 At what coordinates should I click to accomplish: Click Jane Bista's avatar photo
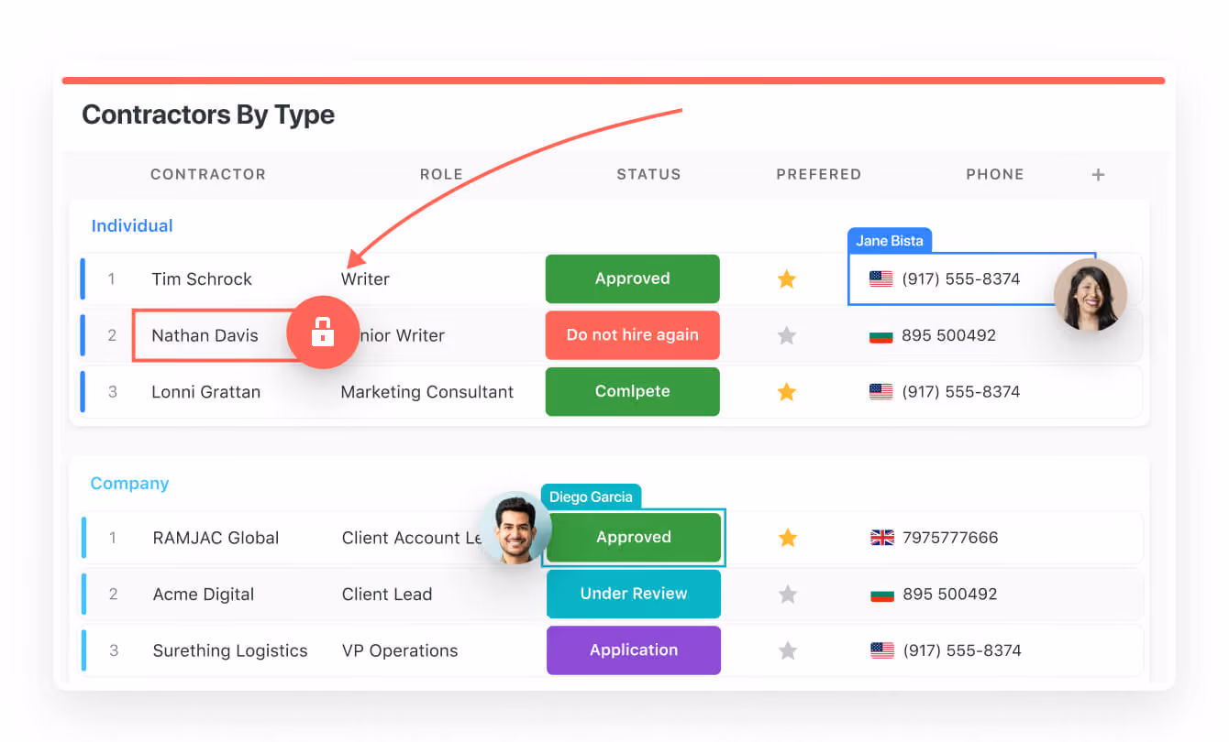1090,294
